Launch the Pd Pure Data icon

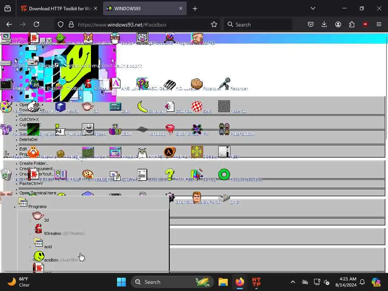(60, 130)
